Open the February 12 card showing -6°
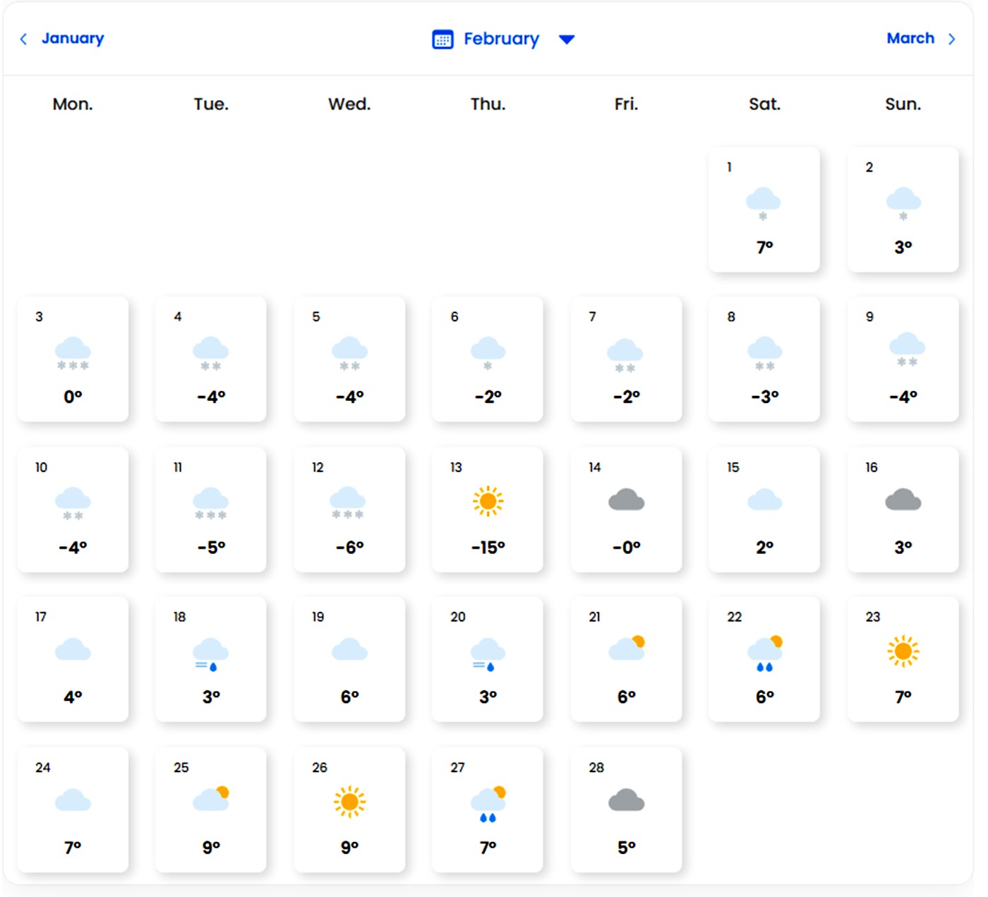This screenshot has width=988, height=897. (349, 510)
